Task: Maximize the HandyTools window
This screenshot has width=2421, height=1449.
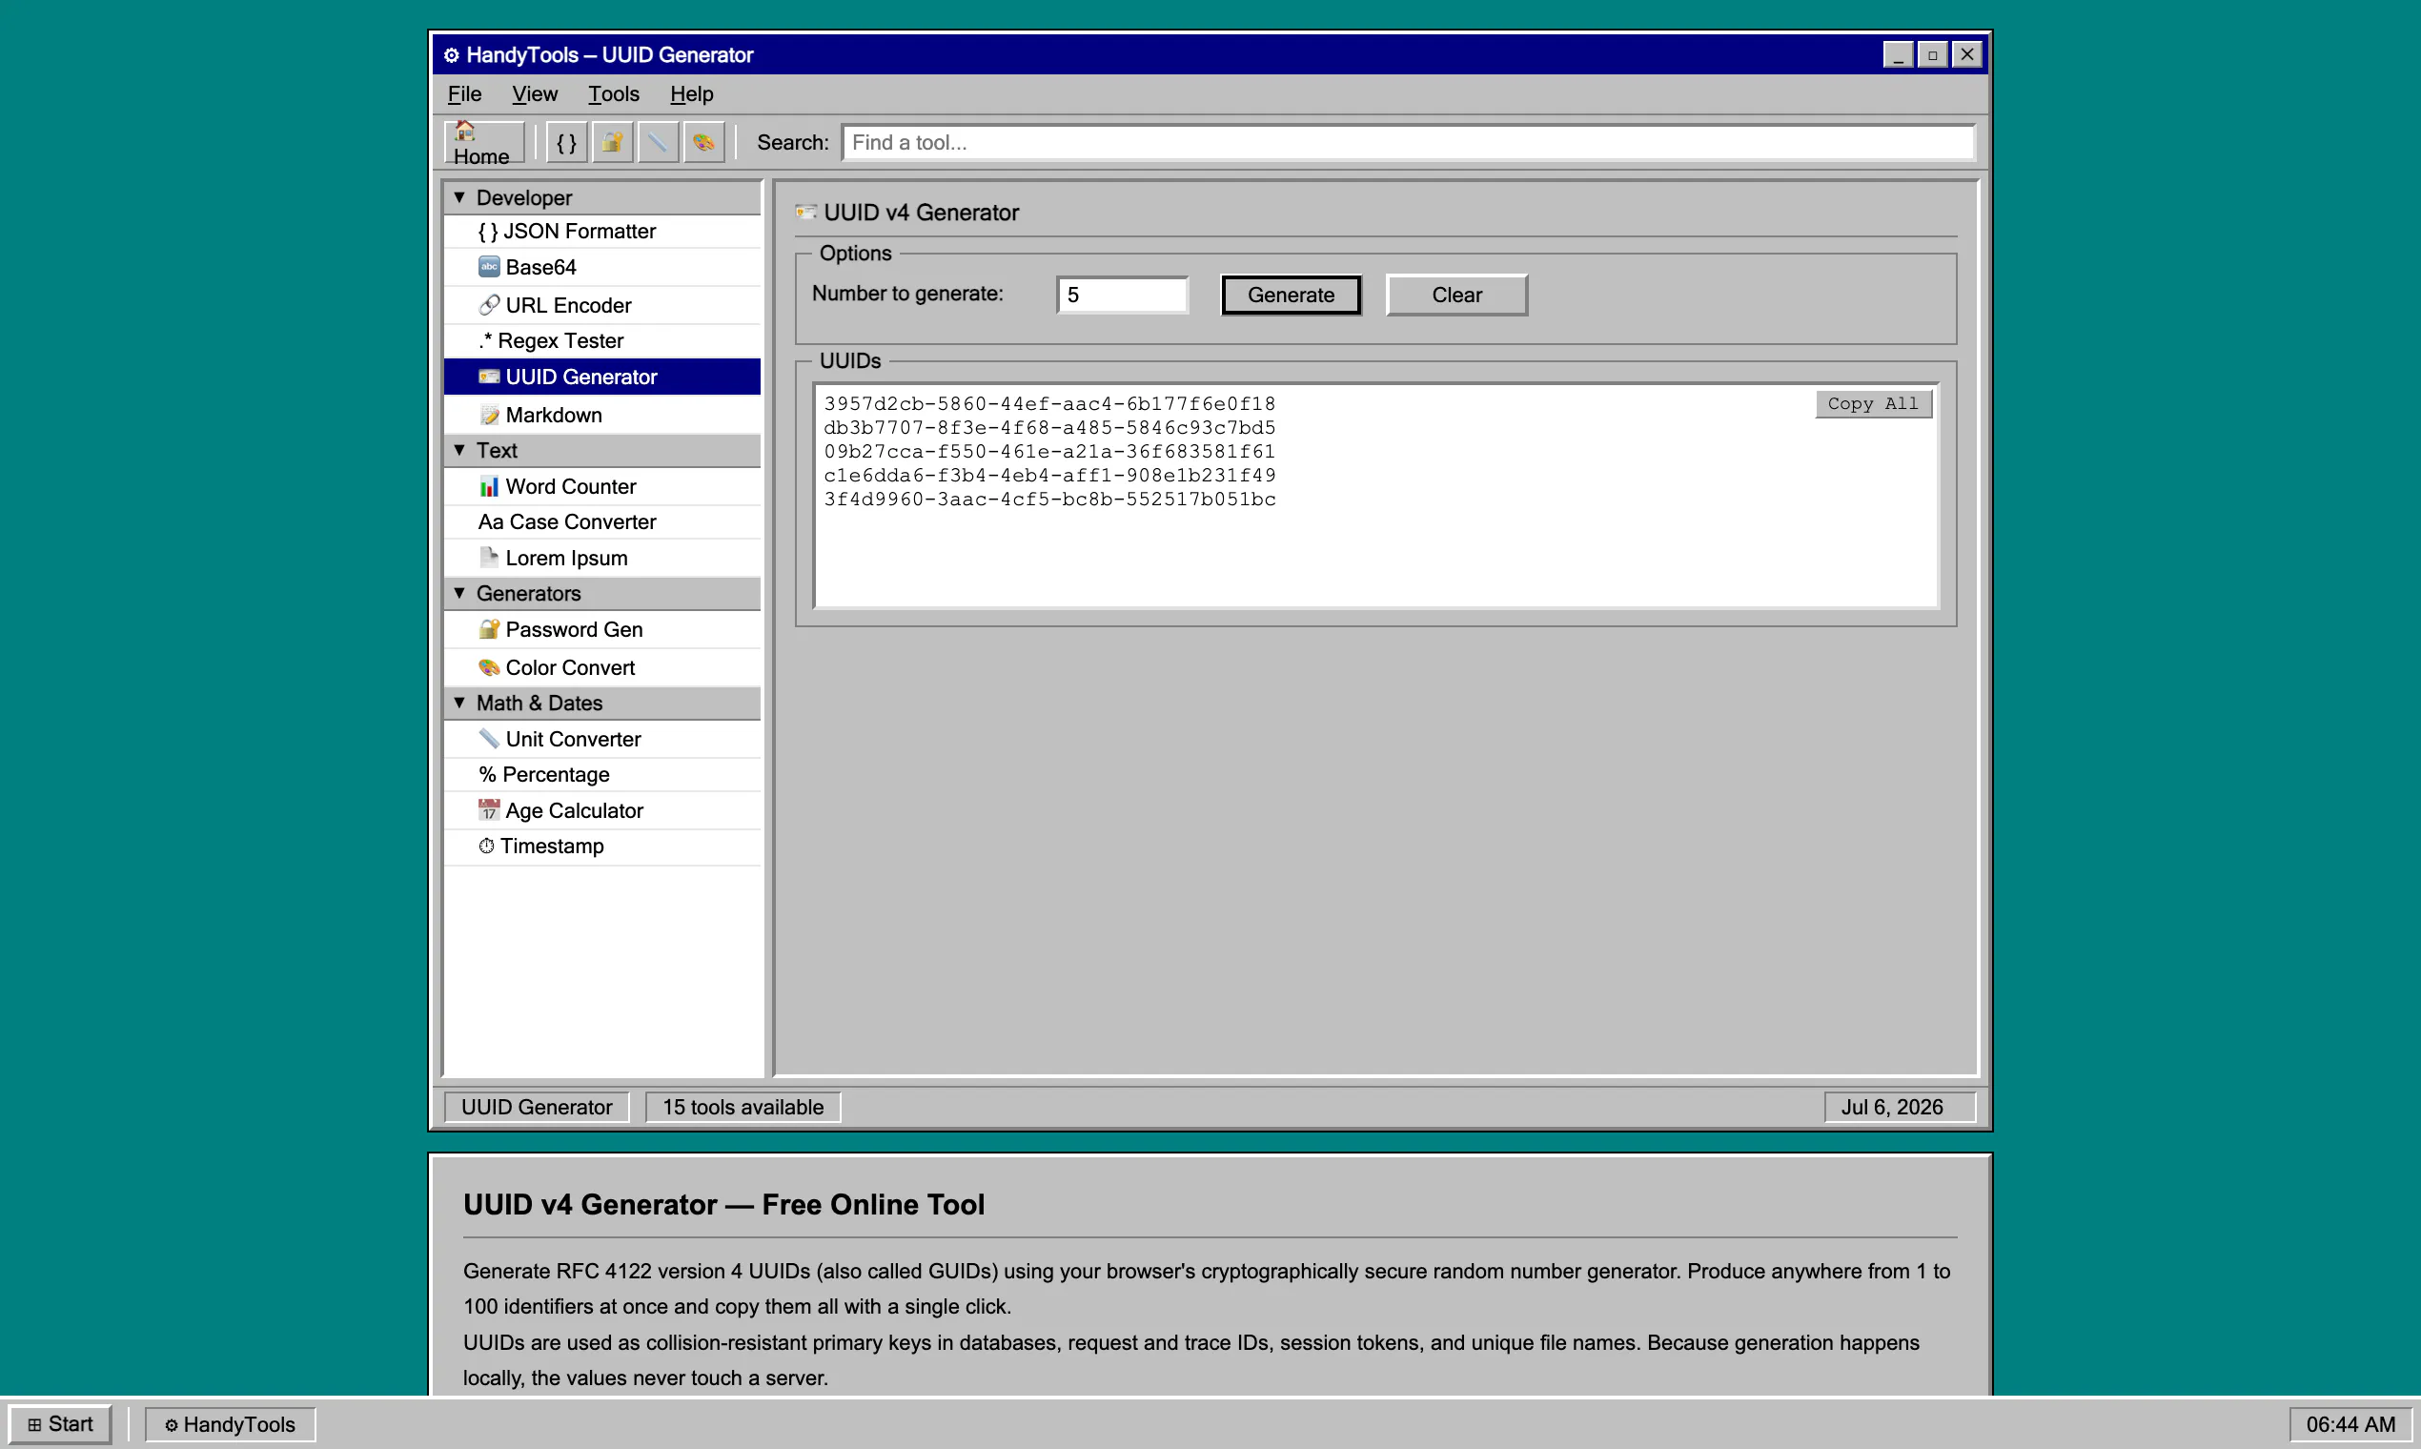Action: coord(1933,54)
